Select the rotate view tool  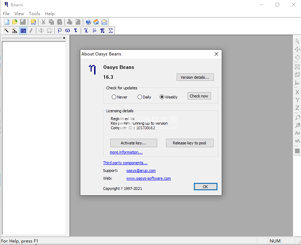(x=297, y=57)
